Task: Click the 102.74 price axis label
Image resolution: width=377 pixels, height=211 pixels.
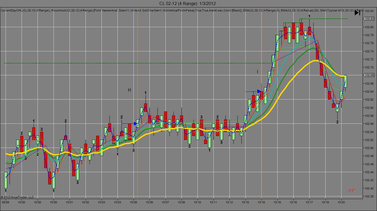Action: click(369, 51)
